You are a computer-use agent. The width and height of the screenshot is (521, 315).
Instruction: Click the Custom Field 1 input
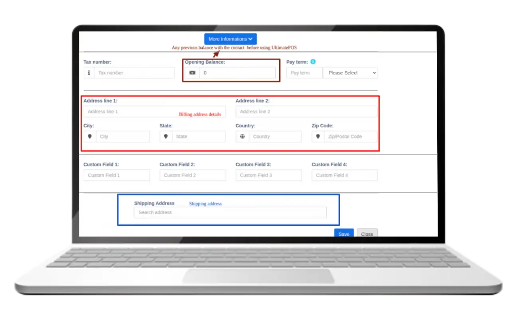(x=116, y=175)
